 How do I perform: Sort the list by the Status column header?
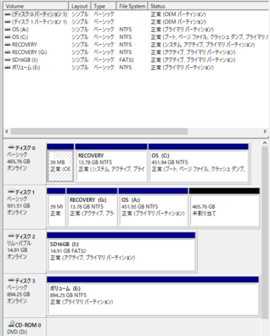(x=208, y=6)
